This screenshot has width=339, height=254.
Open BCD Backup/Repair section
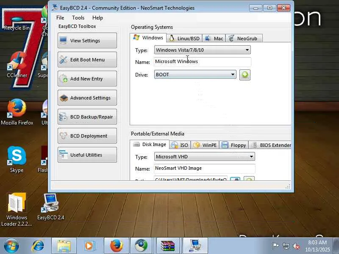click(87, 117)
